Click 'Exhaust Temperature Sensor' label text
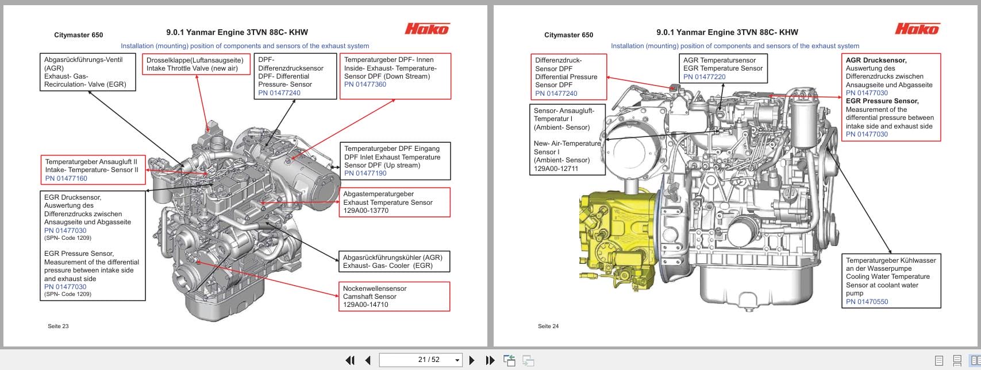 tap(388, 202)
